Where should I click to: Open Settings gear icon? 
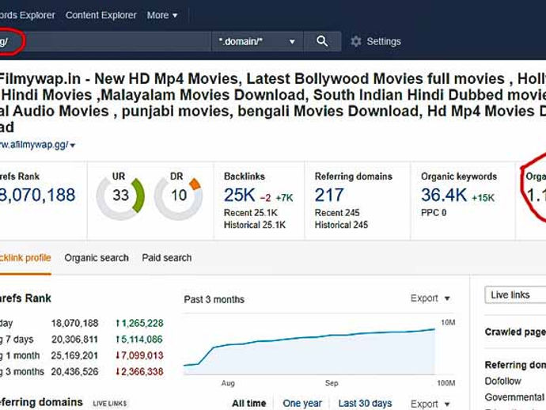pyautogui.click(x=356, y=41)
